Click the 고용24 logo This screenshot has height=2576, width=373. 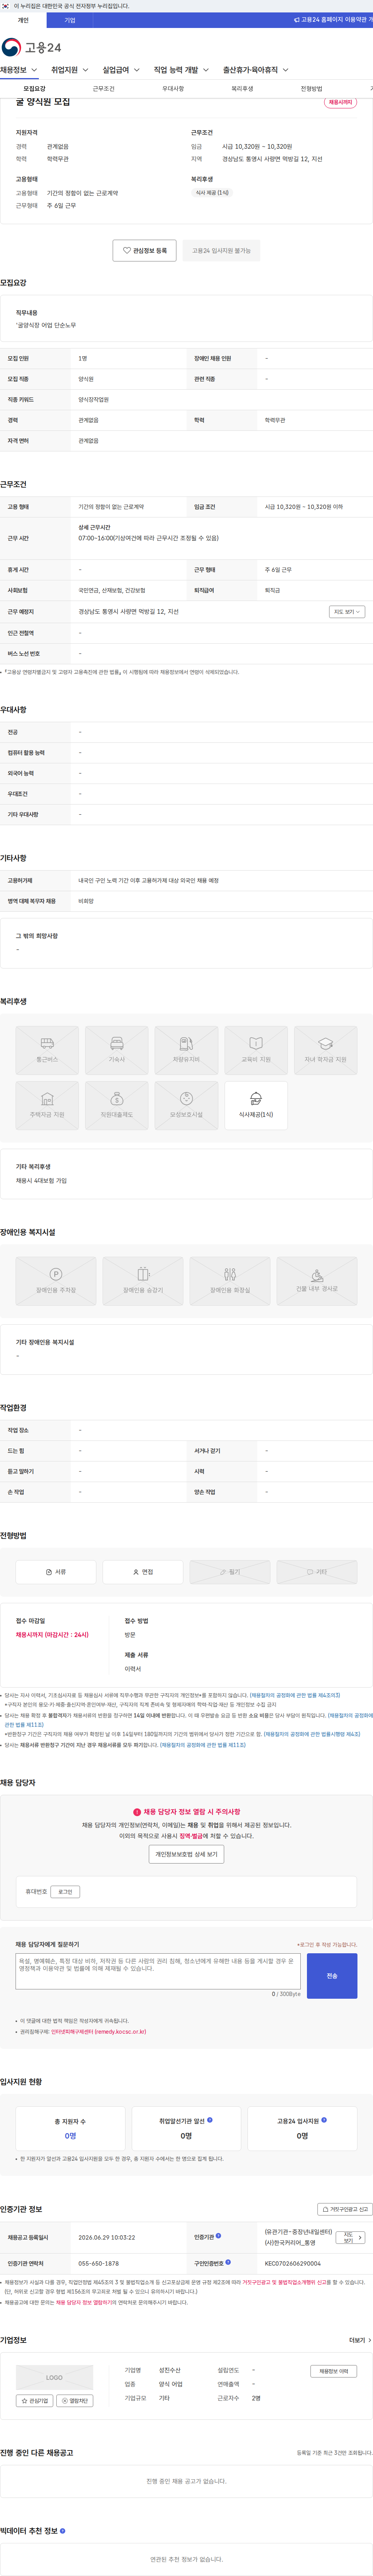(x=32, y=47)
